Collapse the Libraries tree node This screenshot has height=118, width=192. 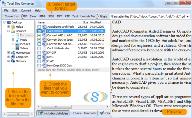point(8,31)
